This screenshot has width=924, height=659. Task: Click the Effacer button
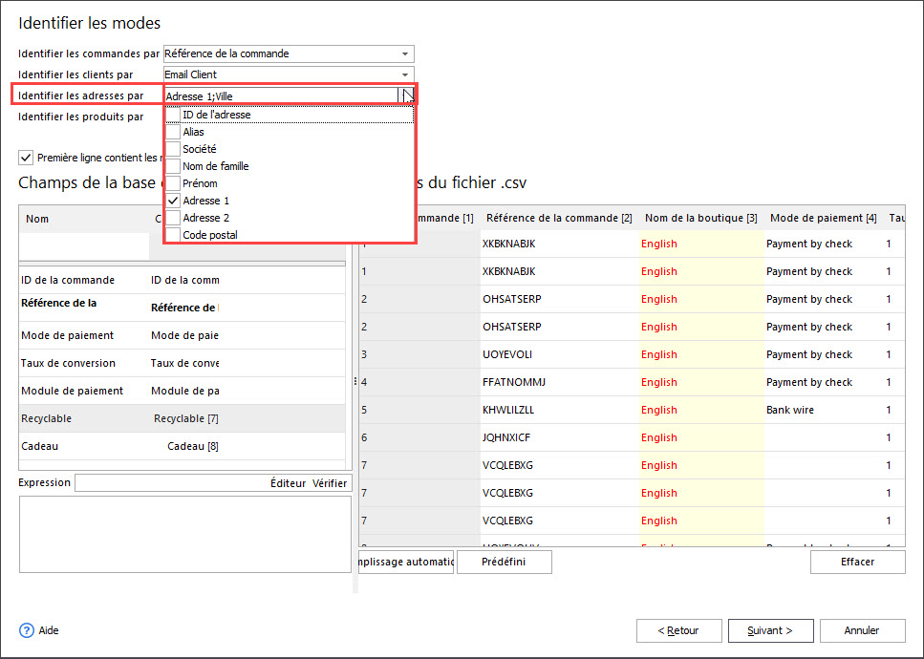coord(857,562)
